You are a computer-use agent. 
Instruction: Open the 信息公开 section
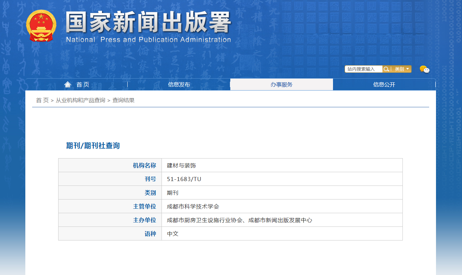coord(384,84)
